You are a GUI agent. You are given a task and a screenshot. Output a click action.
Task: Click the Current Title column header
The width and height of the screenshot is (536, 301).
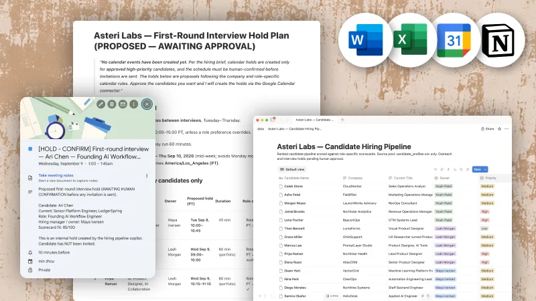click(401, 178)
